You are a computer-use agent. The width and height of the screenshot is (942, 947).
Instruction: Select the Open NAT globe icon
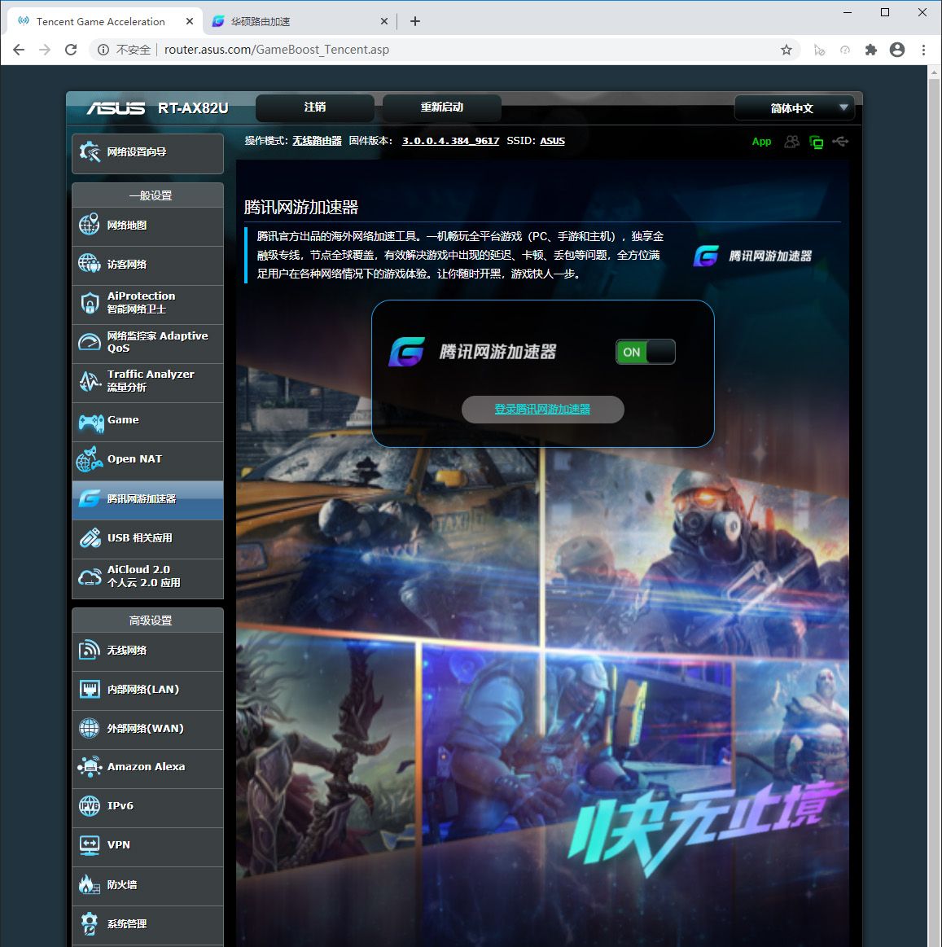click(90, 460)
